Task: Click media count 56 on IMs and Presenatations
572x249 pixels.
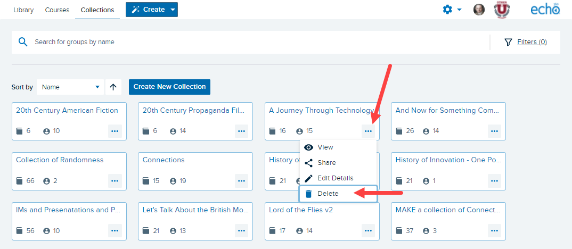Action: tap(30, 231)
